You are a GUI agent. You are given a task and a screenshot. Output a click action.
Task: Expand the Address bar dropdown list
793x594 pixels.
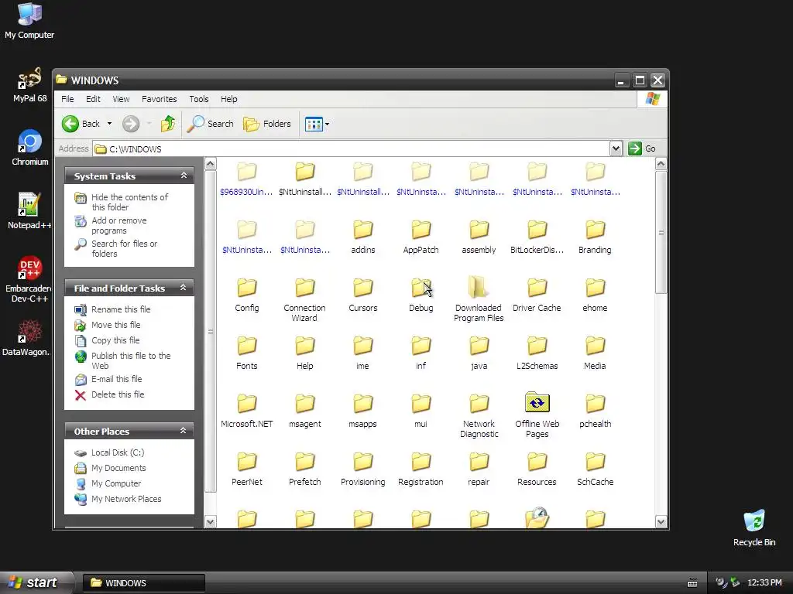[x=616, y=148]
